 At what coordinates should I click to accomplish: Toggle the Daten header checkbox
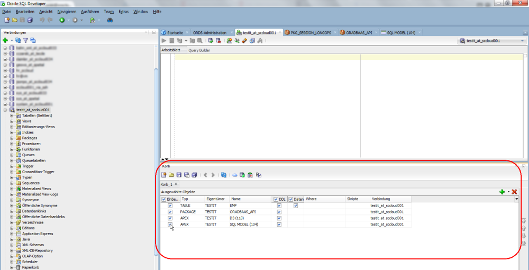coord(291,199)
